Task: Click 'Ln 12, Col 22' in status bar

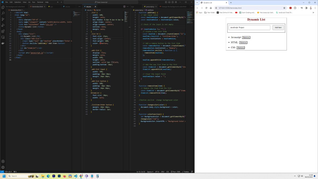Action: click(140, 172)
